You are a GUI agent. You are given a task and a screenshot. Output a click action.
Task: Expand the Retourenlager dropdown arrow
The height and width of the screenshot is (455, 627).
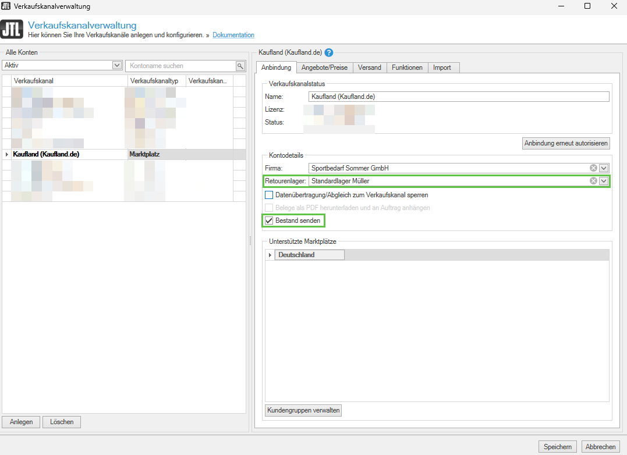[x=604, y=181]
